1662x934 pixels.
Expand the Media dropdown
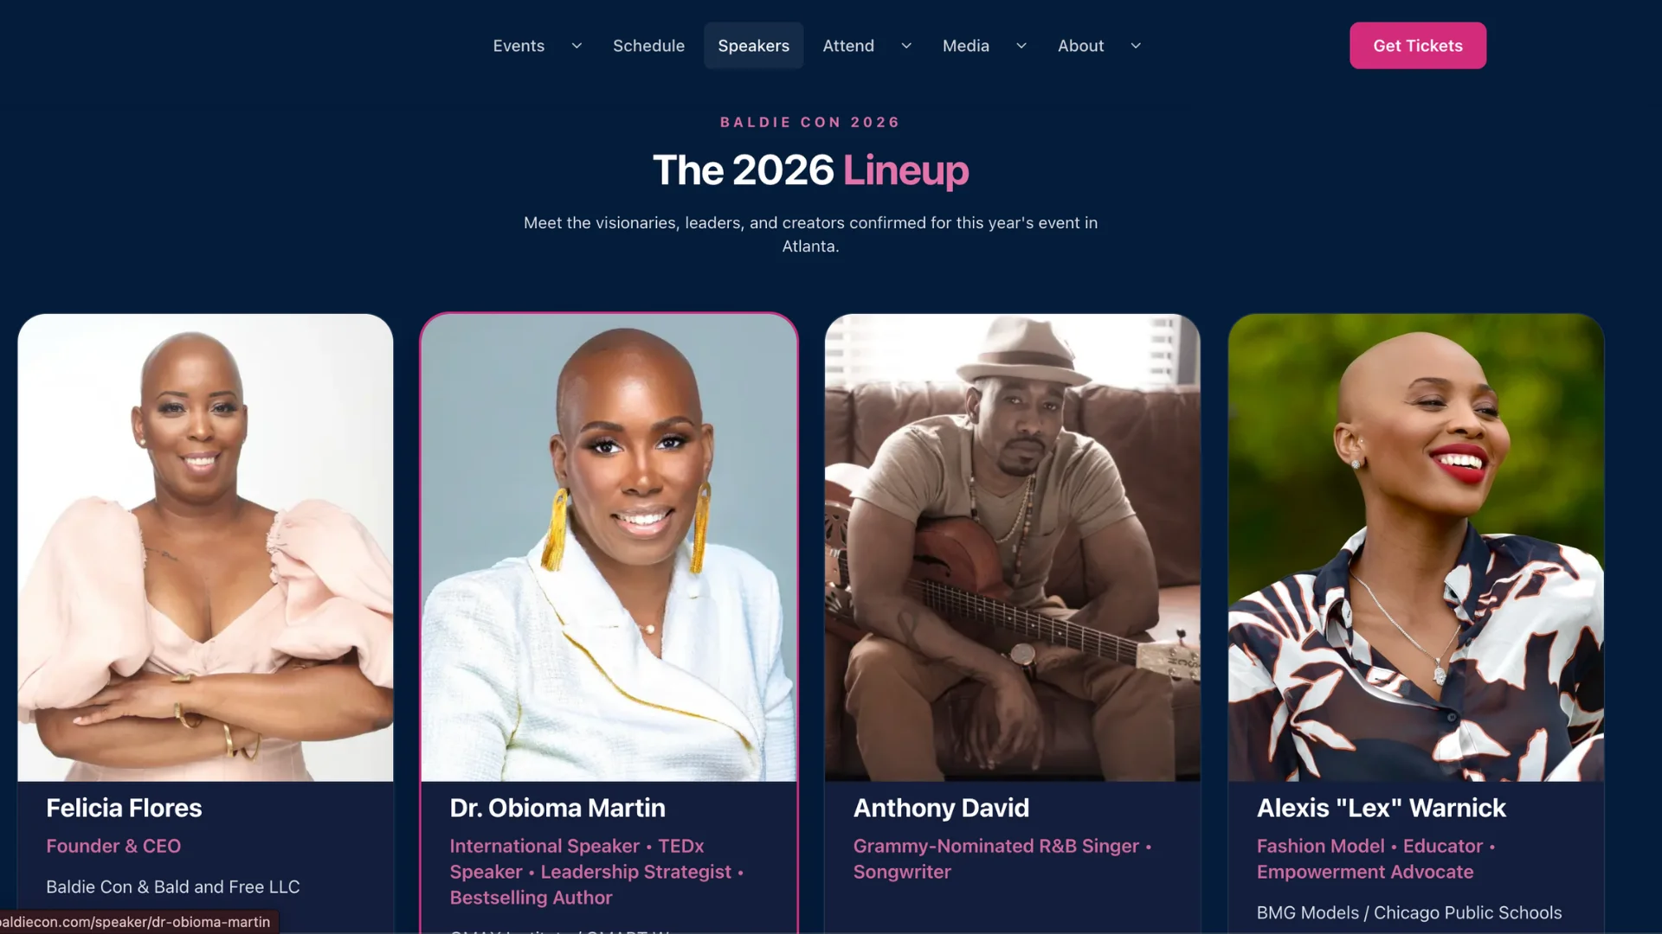[1021, 46]
